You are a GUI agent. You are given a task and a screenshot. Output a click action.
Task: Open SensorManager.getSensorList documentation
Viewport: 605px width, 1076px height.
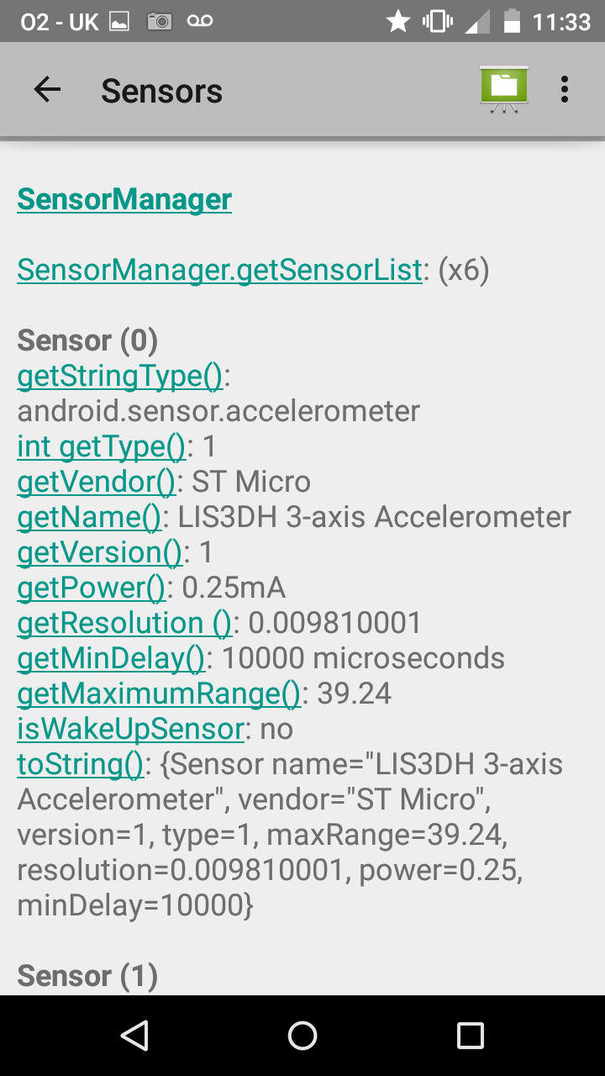coord(219,270)
